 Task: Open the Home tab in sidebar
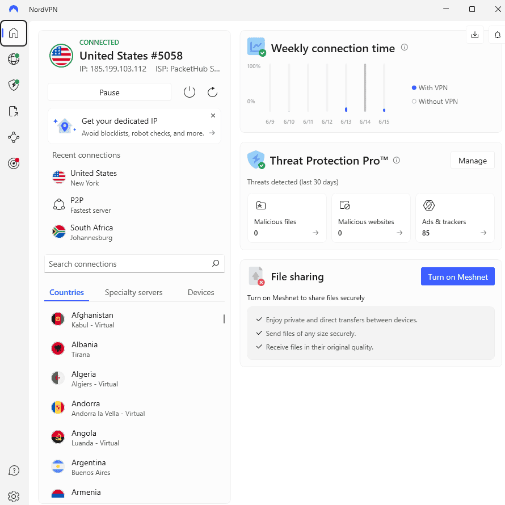pos(14,33)
